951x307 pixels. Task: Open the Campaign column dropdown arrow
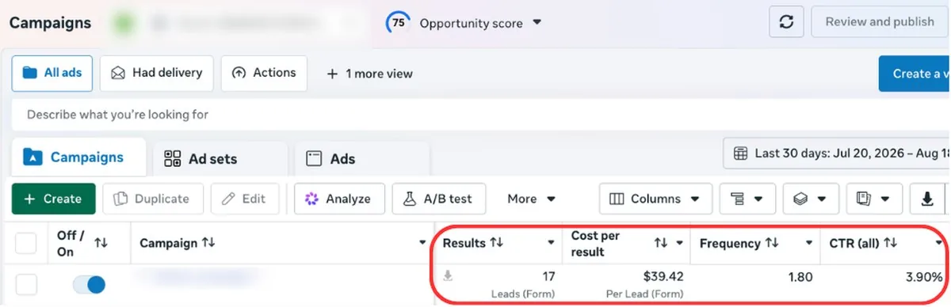[422, 244]
